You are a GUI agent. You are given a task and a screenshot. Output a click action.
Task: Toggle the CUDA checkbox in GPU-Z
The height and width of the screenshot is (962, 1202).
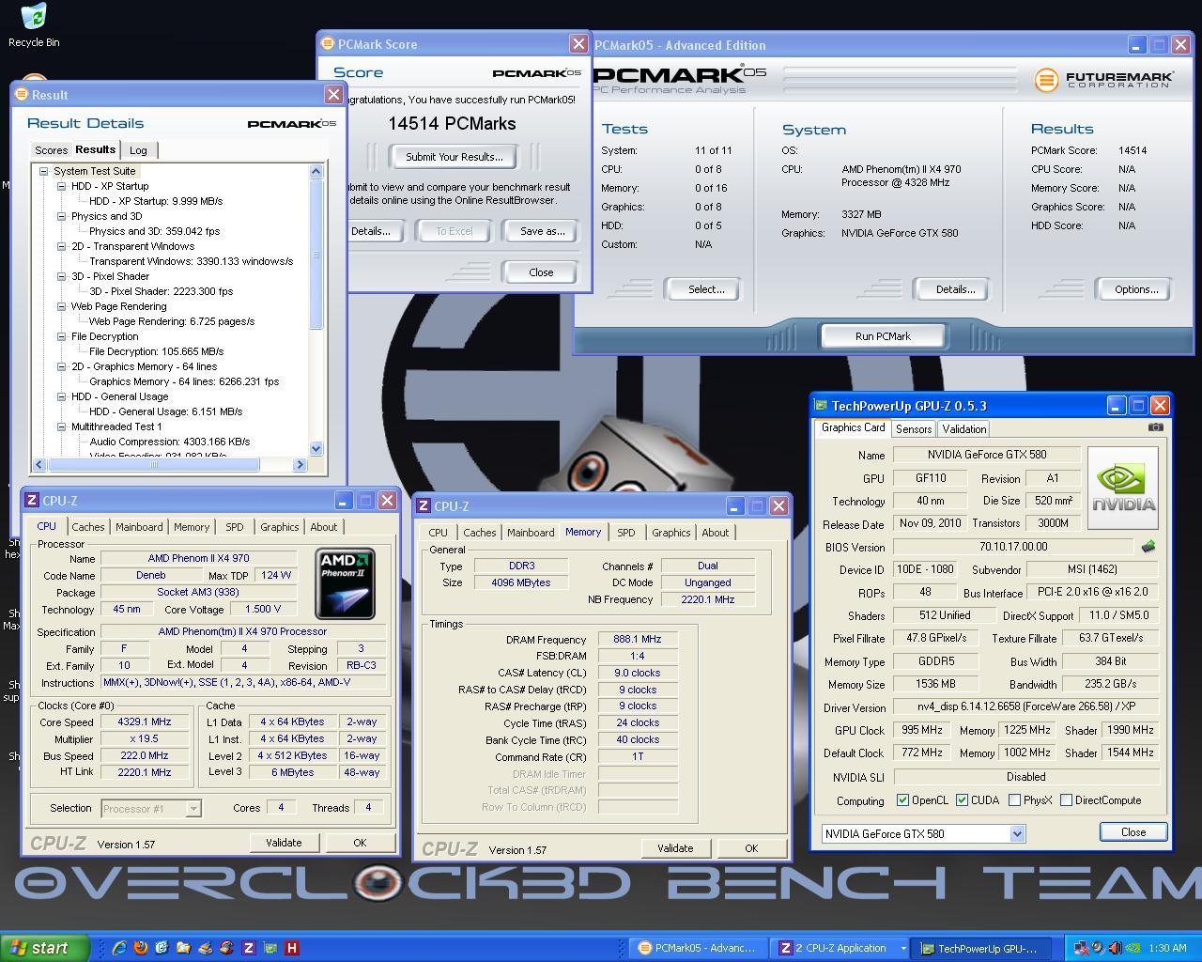coord(962,800)
